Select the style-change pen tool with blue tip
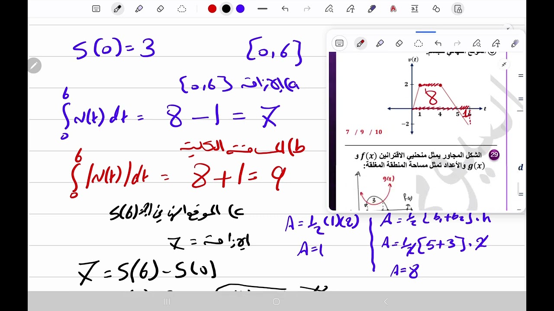This screenshot has height=311, width=554. click(372, 9)
